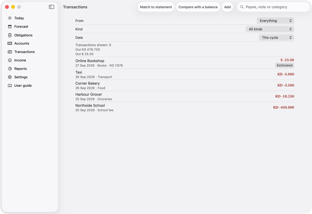The width and height of the screenshot is (312, 214).
Task: Switch to the Accounts section
Action: 22,43
